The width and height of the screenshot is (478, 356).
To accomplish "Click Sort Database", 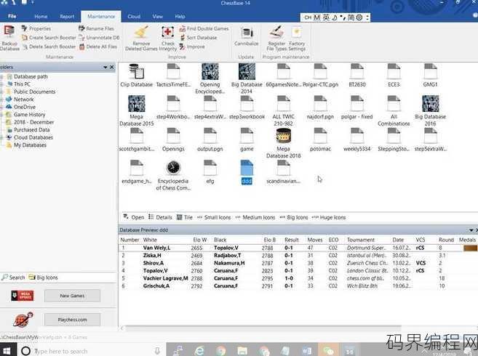I will [x=199, y=38].
